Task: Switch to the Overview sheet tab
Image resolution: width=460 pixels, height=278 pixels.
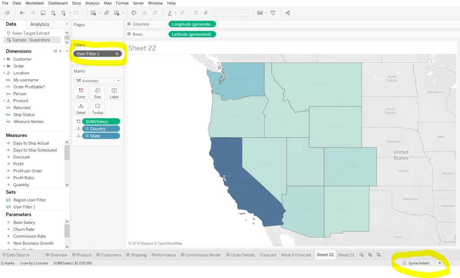Action: coord(56,255)
